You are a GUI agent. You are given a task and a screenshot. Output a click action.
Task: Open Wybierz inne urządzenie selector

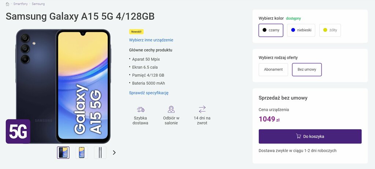point(151,40)
